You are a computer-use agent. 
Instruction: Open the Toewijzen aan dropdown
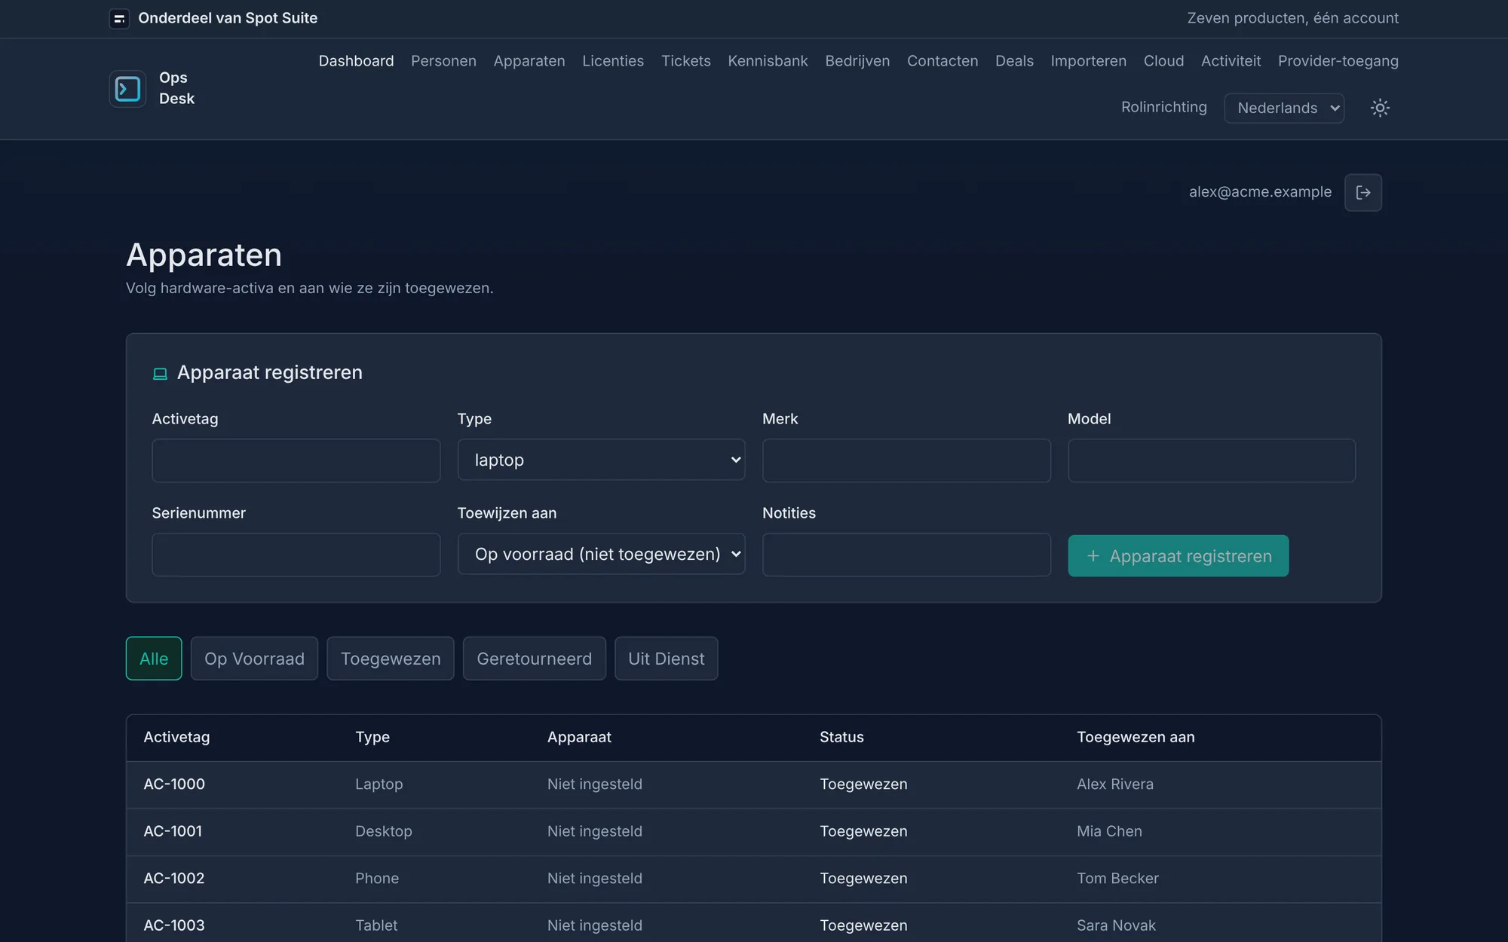click(601, 554)
